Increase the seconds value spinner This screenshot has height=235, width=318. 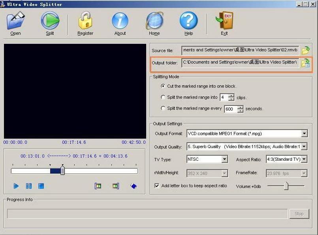tap(240, 107)
